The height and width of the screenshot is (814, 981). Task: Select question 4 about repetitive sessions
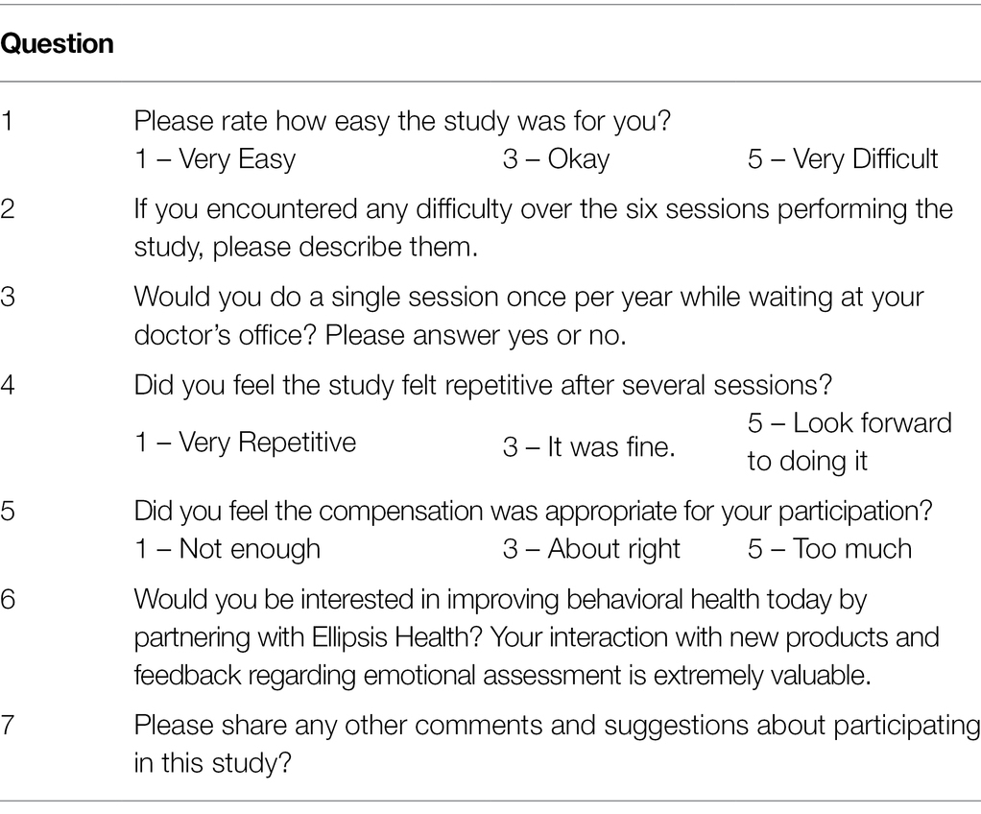click(483, 386)
